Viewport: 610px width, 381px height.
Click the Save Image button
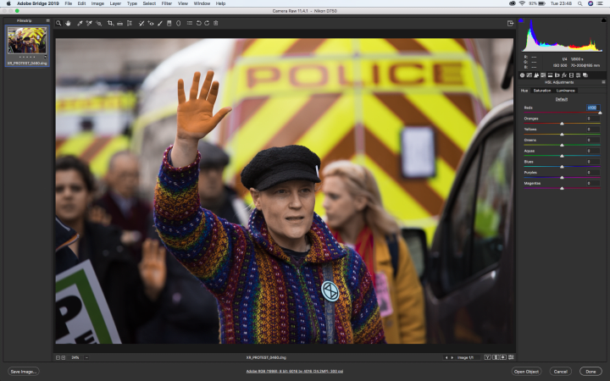coord(24,372)
